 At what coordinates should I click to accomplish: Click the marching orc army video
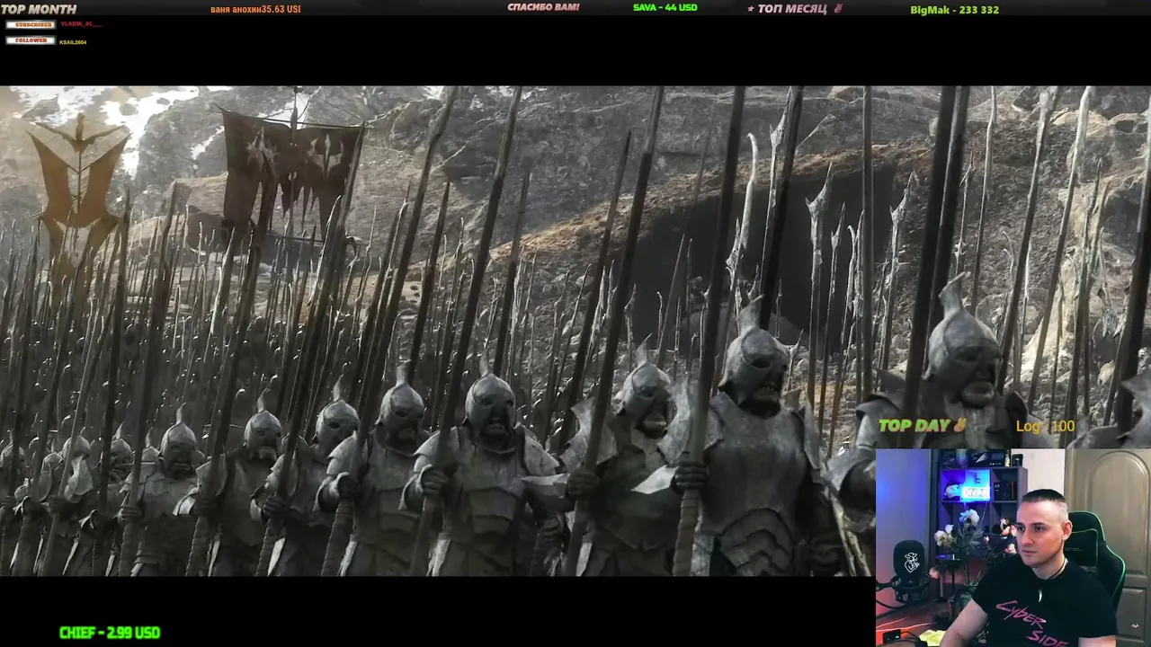tap(575, 331)
